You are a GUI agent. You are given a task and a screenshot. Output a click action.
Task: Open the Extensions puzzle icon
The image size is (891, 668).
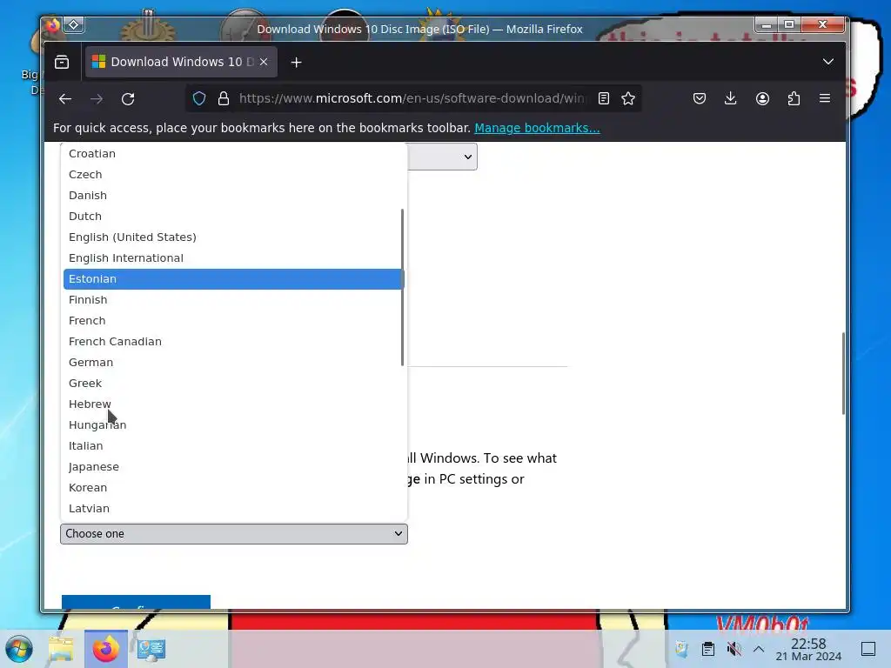pos(794,99)
